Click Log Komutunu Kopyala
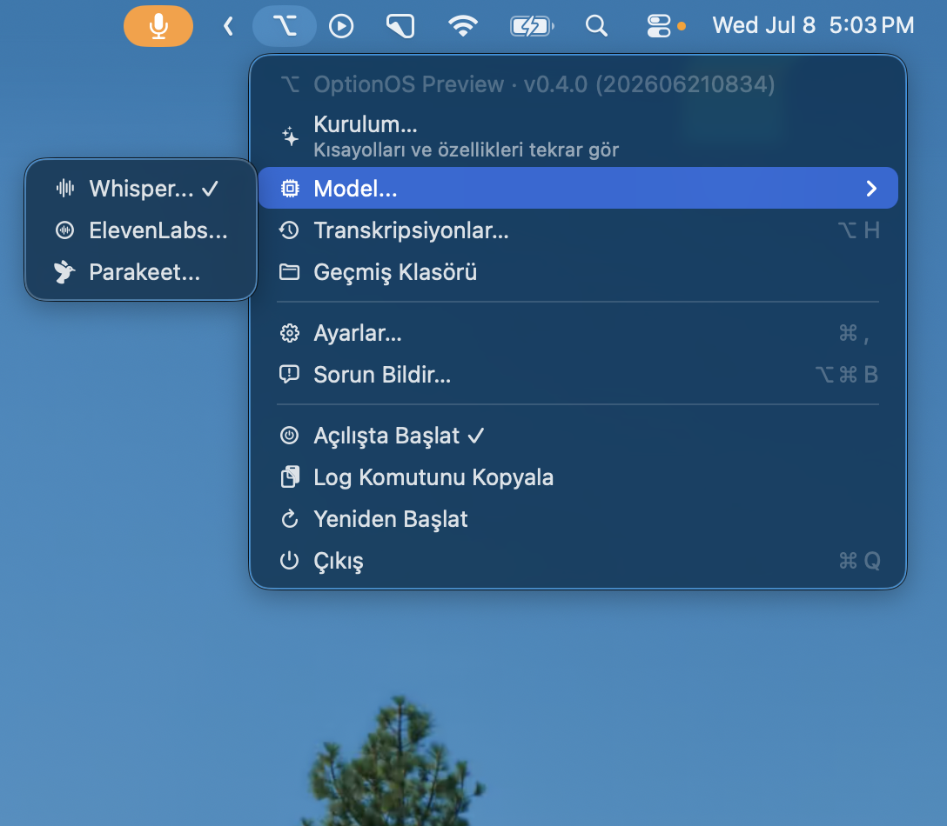The height and width of the screenshot is (826, 947). [578, 477]
